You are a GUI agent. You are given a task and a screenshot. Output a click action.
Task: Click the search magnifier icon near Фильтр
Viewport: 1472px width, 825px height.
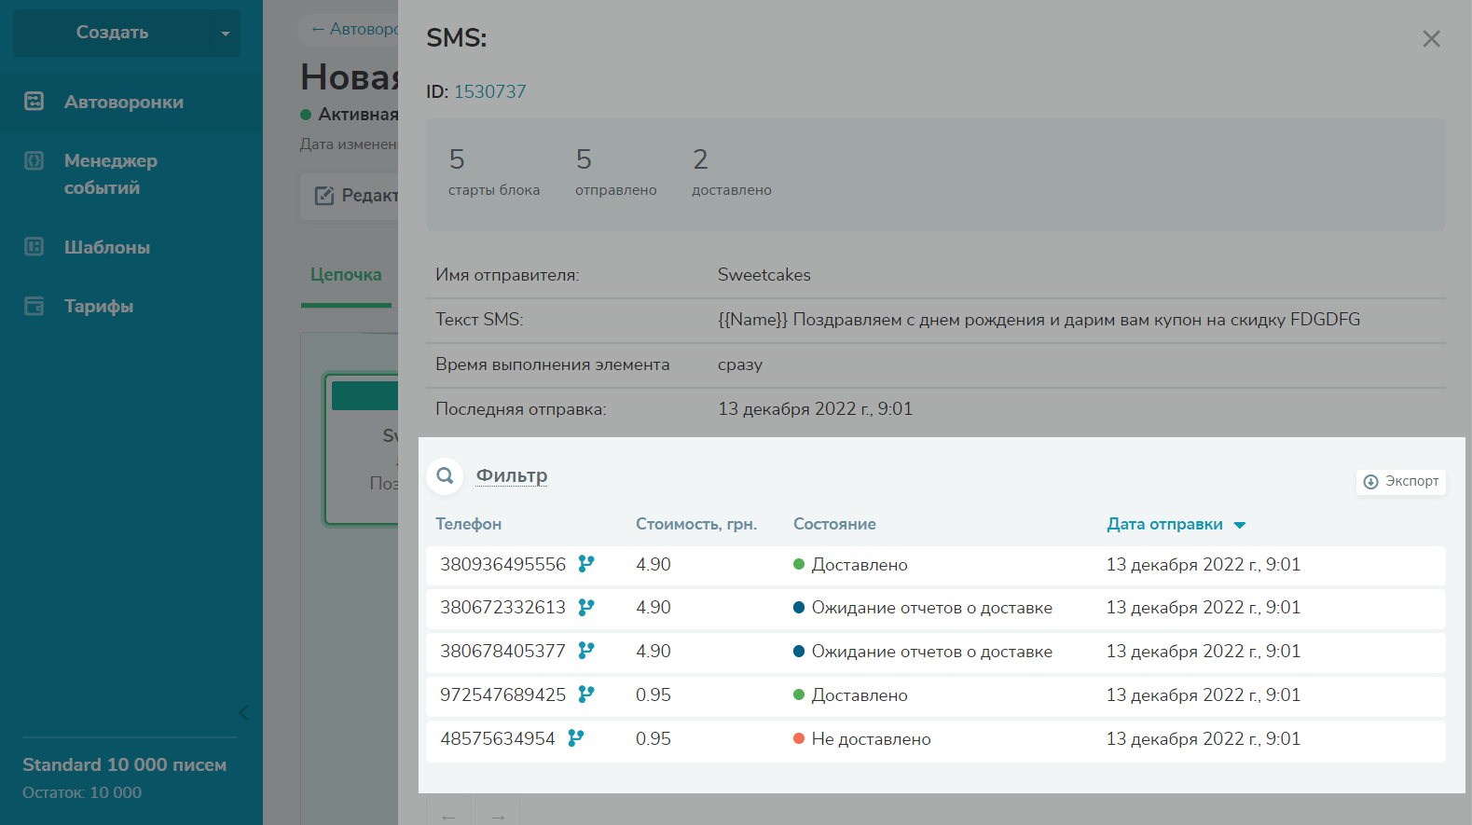(446, 475)
